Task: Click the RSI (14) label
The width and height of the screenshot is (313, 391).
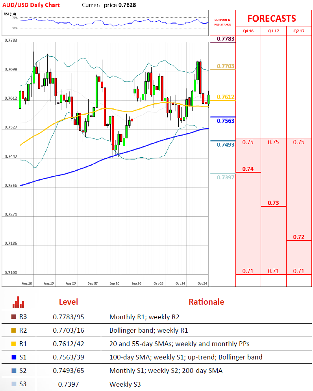Action: coord(10,14)
